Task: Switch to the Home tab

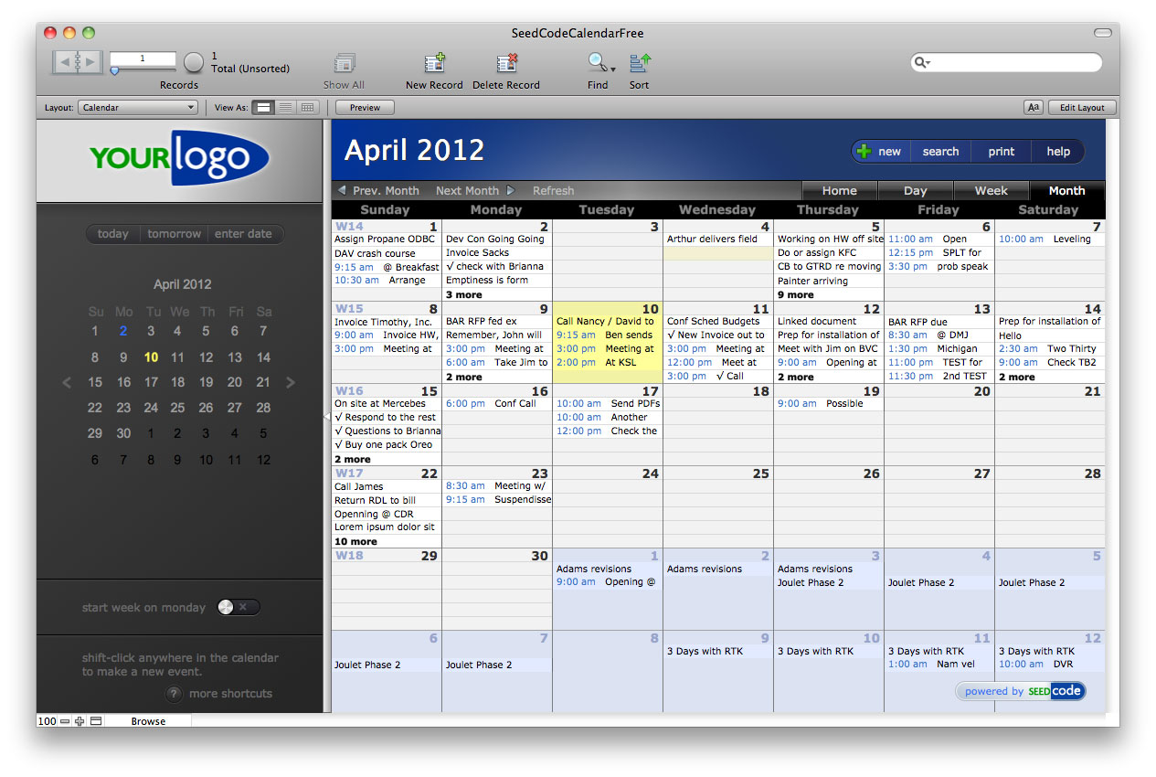Action: coord(839,190)
